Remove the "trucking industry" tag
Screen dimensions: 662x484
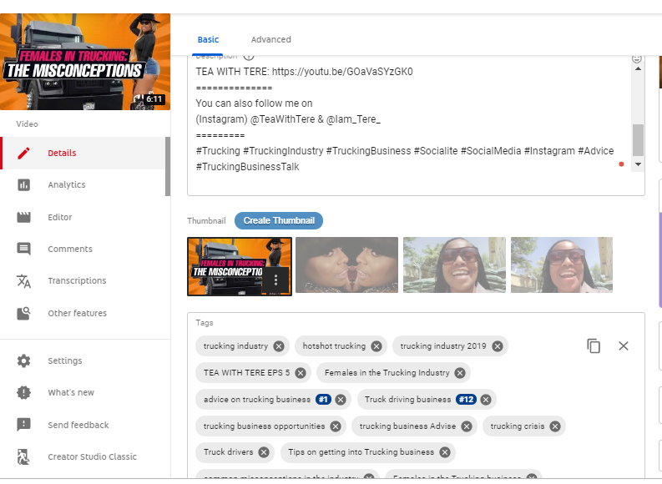pyautogui.click(x=279, y=346)
